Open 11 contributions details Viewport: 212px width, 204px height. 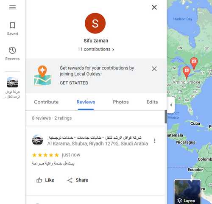96,49
